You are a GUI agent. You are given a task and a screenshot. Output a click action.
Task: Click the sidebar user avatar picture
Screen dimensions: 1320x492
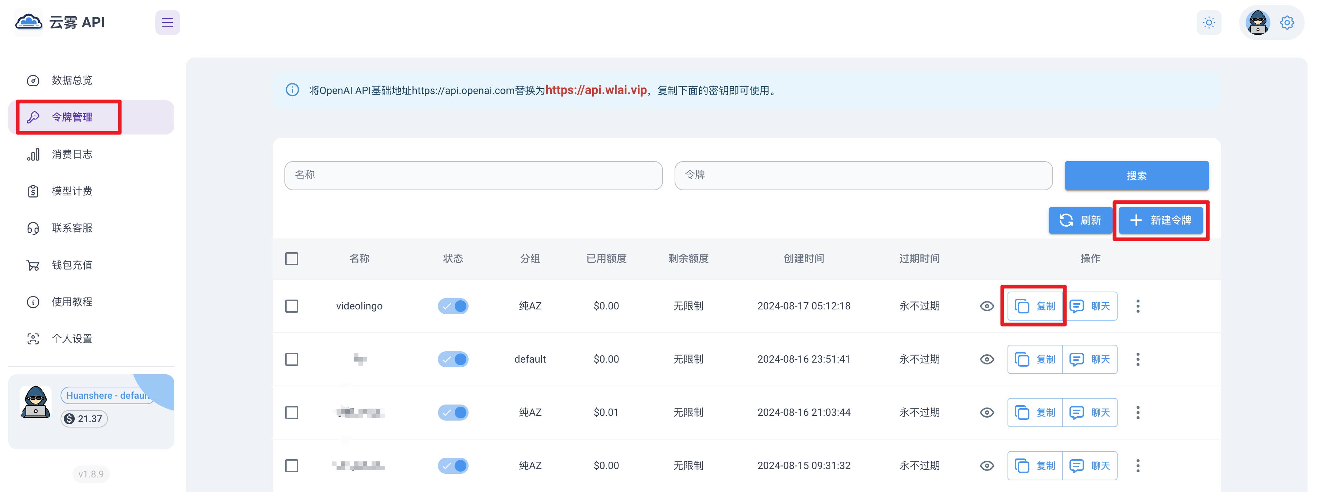[x=35, y=402]
